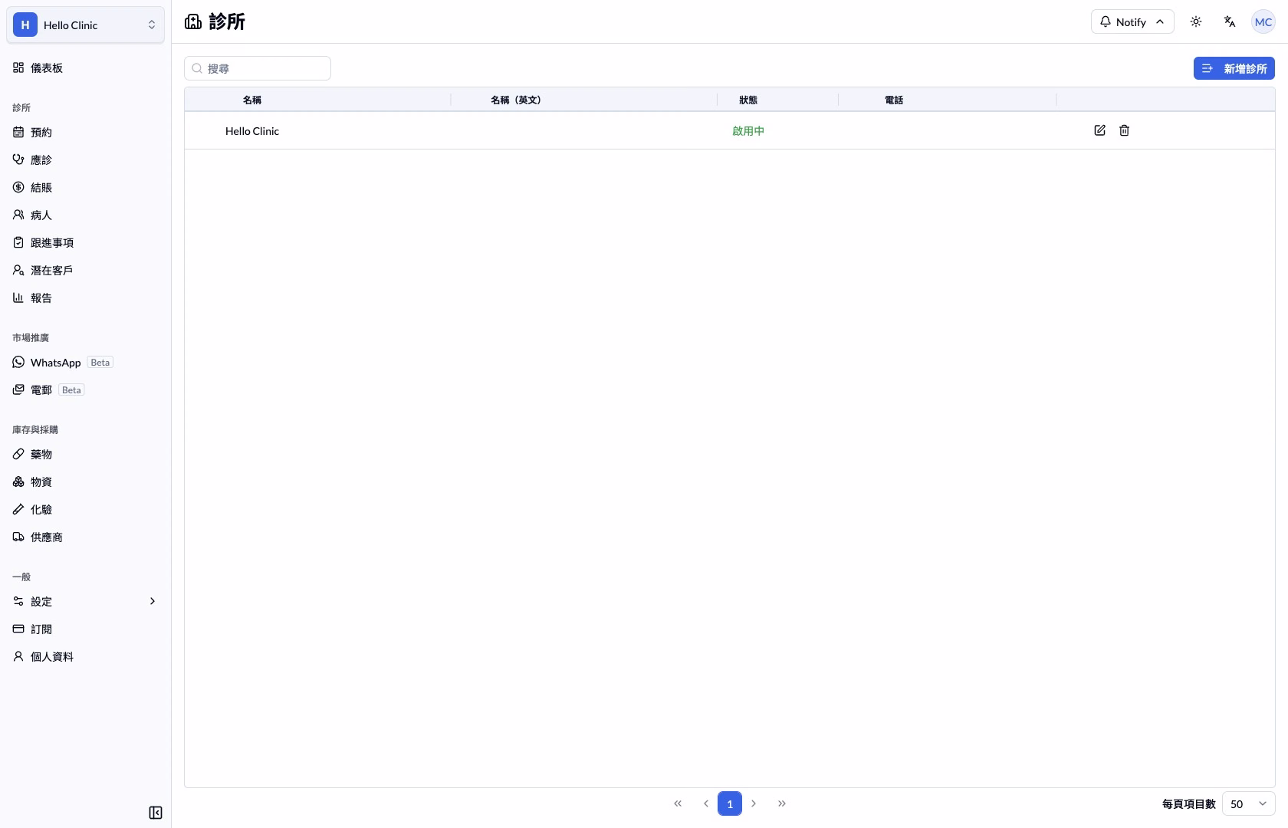Viewport: 1288px width, 828px height.
Task: Select page 1 in pagination
Action: point(730,803)
